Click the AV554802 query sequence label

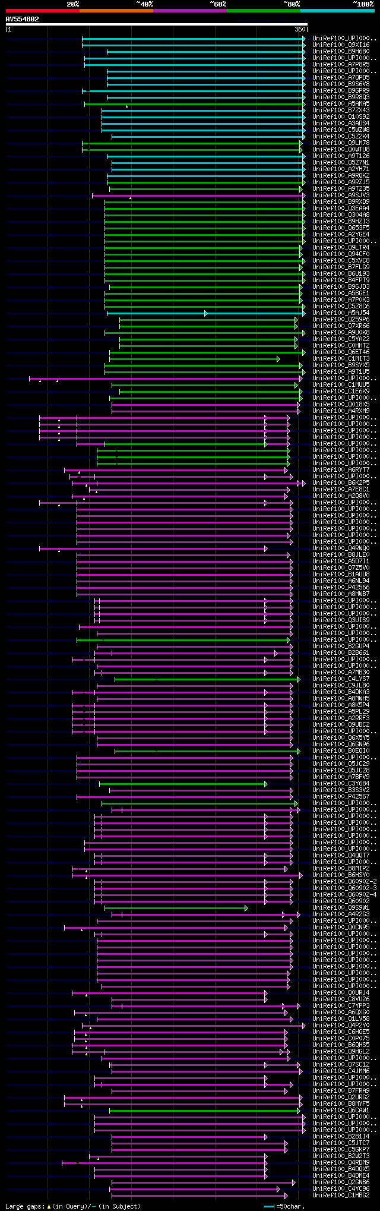click(x=23, y=19)
